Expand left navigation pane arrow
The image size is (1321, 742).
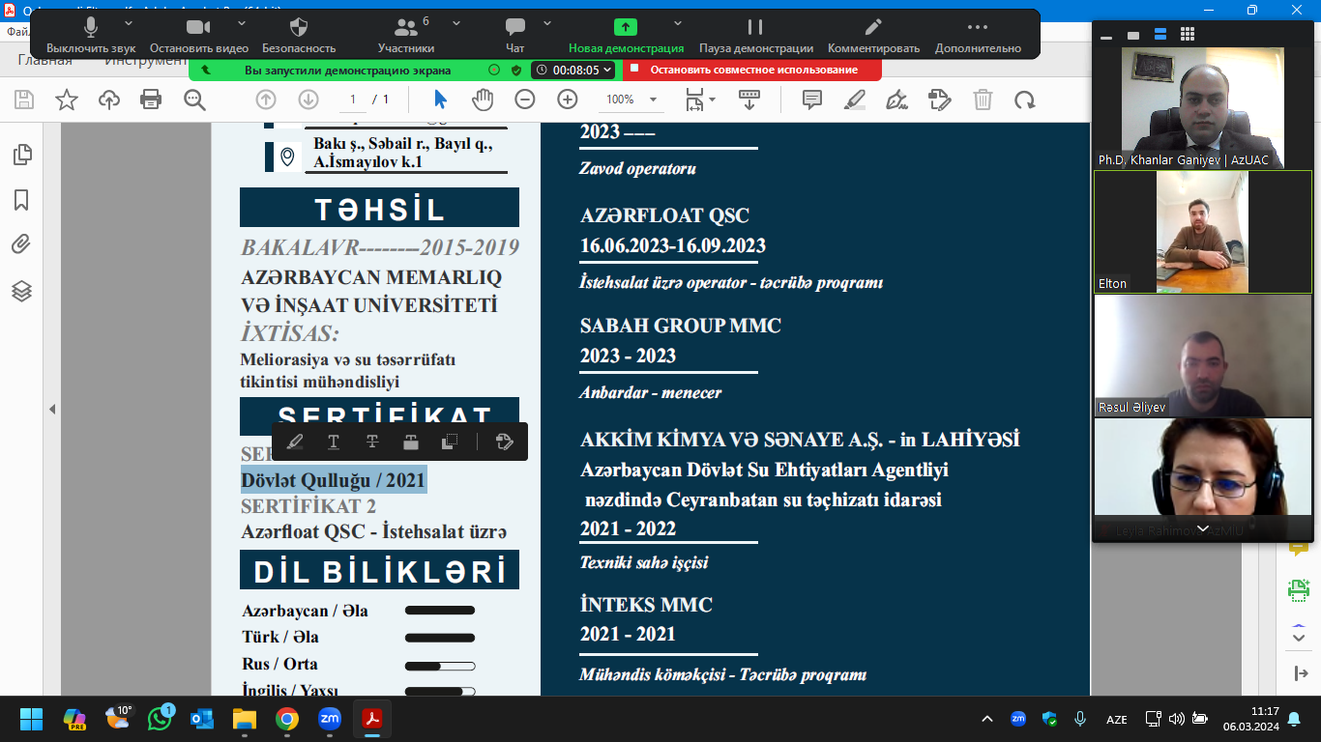[52, 410]
